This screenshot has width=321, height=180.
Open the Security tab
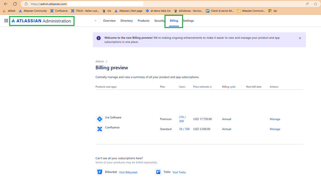159,21
